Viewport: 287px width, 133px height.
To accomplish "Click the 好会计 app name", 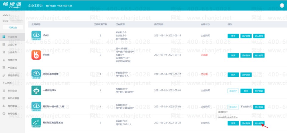I will (46, 35).
